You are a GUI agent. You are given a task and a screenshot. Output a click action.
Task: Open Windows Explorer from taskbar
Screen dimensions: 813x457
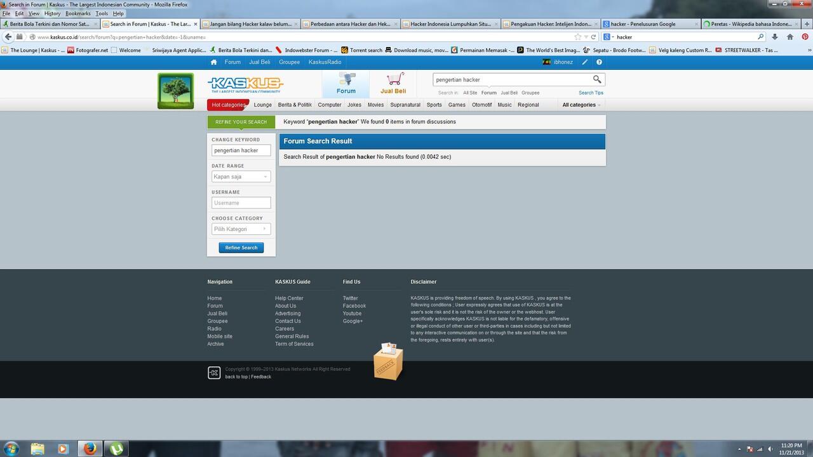click(37, 448)
